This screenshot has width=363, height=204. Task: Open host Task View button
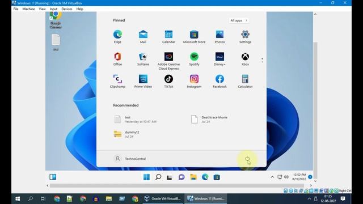coord(43,199)
